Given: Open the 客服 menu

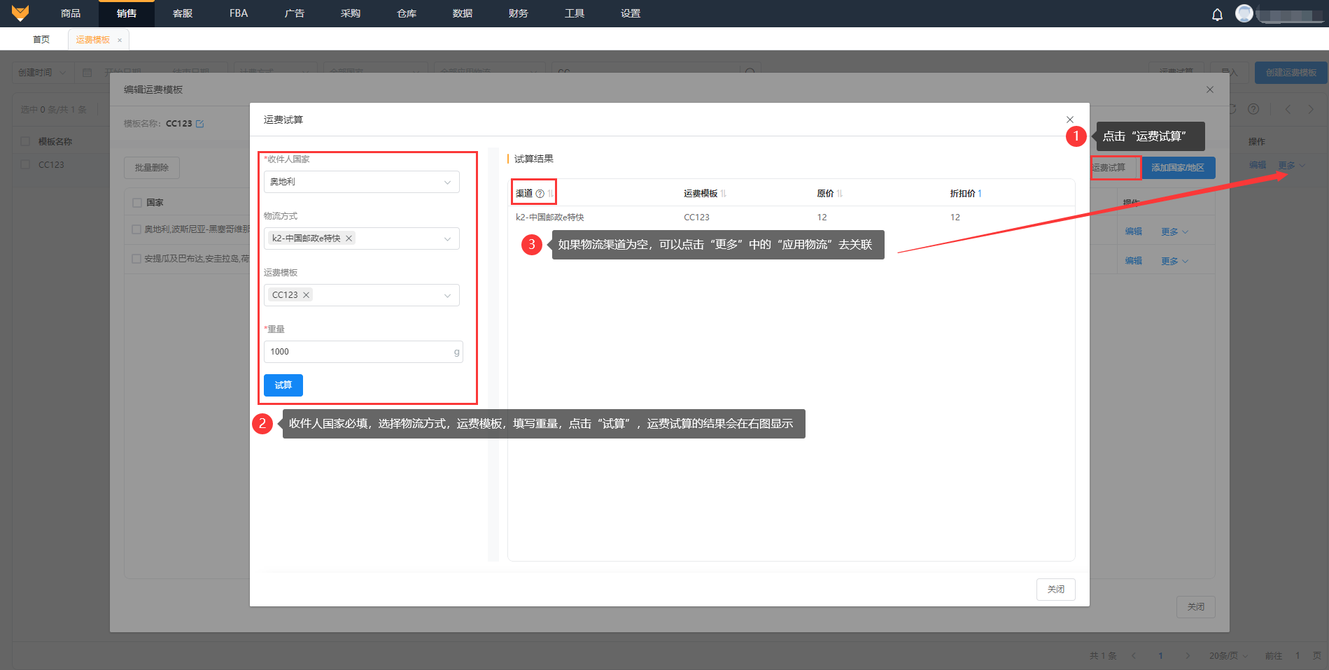Looking at the screenshot, I should 183,13.
